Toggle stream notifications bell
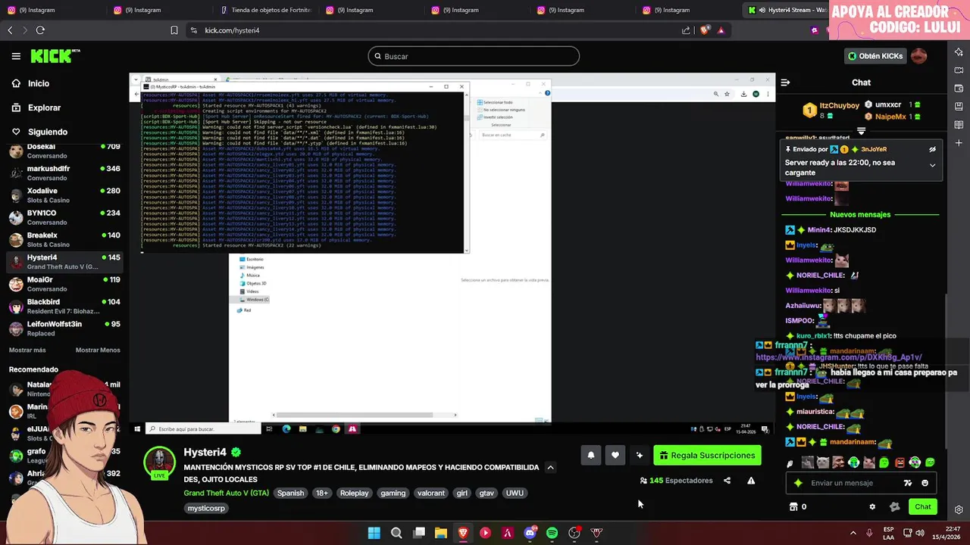The width and height of the screenshot is (970, 545). (x=591, y=455)
